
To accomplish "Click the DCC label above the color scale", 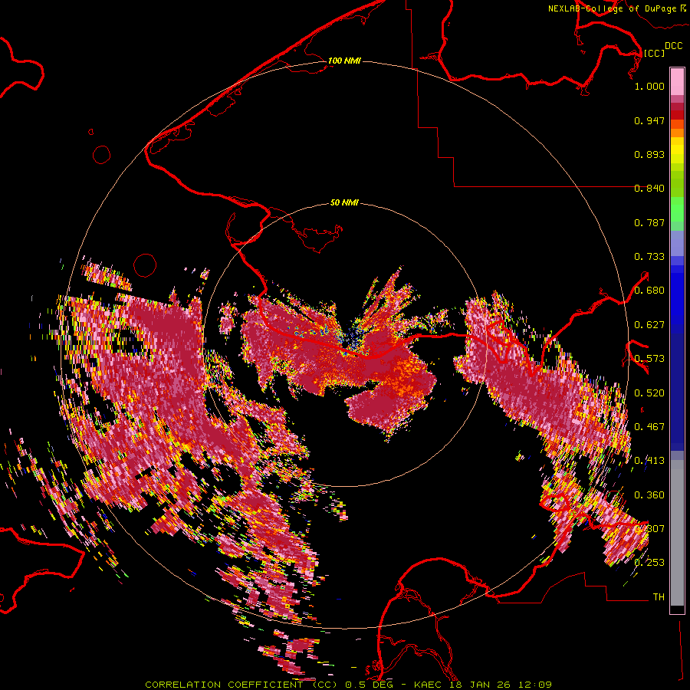I will (673, 46).
